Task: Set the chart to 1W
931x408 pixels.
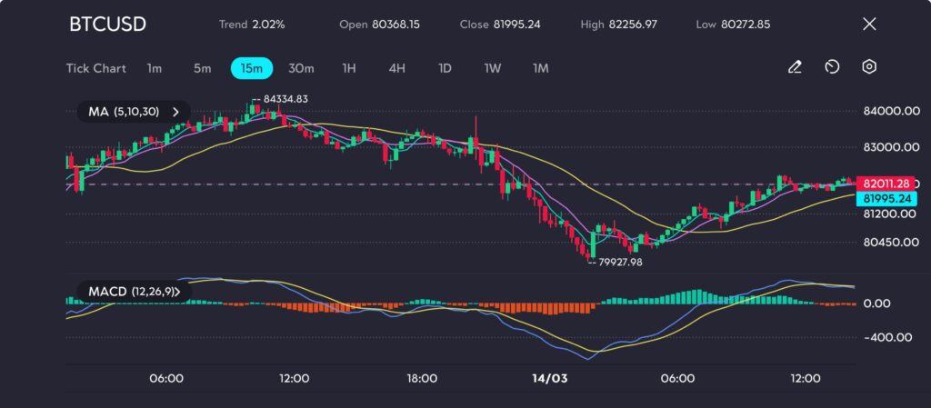Action: (492, 68)
